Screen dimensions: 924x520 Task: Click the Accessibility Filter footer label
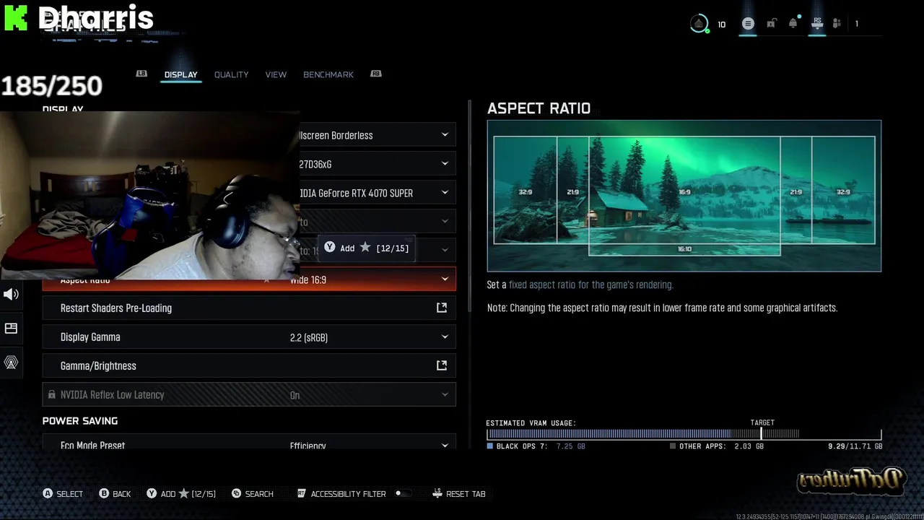click(348, 494)
